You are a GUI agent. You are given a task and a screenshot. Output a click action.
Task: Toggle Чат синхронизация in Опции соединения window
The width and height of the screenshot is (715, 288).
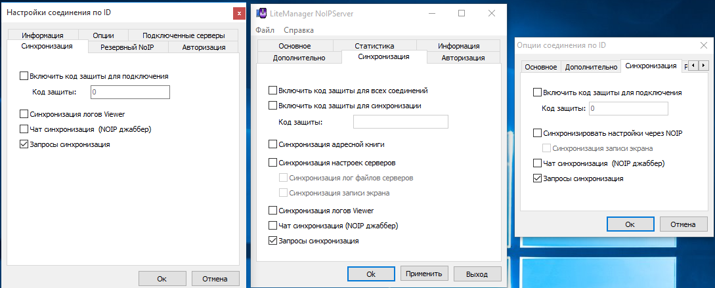[537, 163]
